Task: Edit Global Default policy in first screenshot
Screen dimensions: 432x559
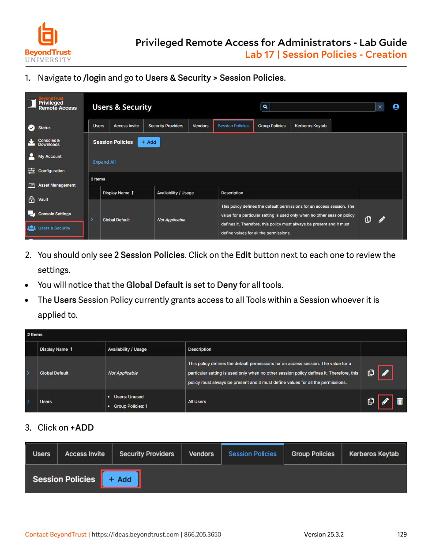Action: coord(382,219)
